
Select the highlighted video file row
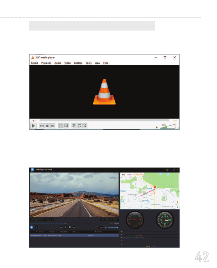coord(74,235)
